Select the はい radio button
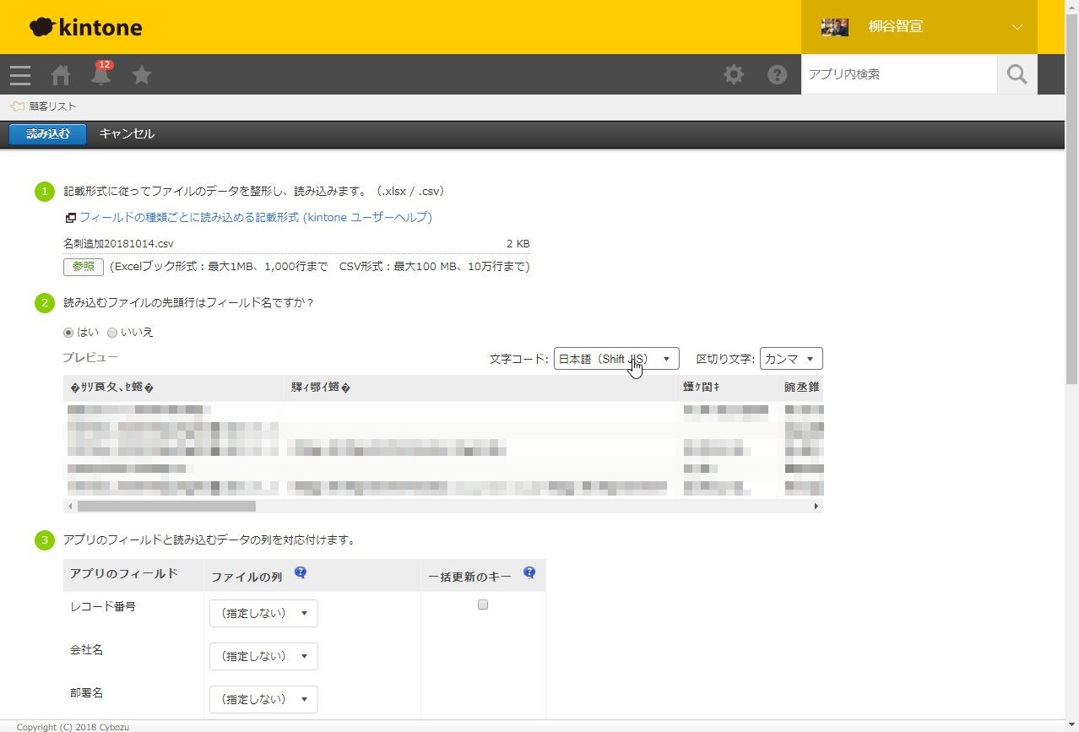Screen dimensions: 1079x732 tap(68, 333)
